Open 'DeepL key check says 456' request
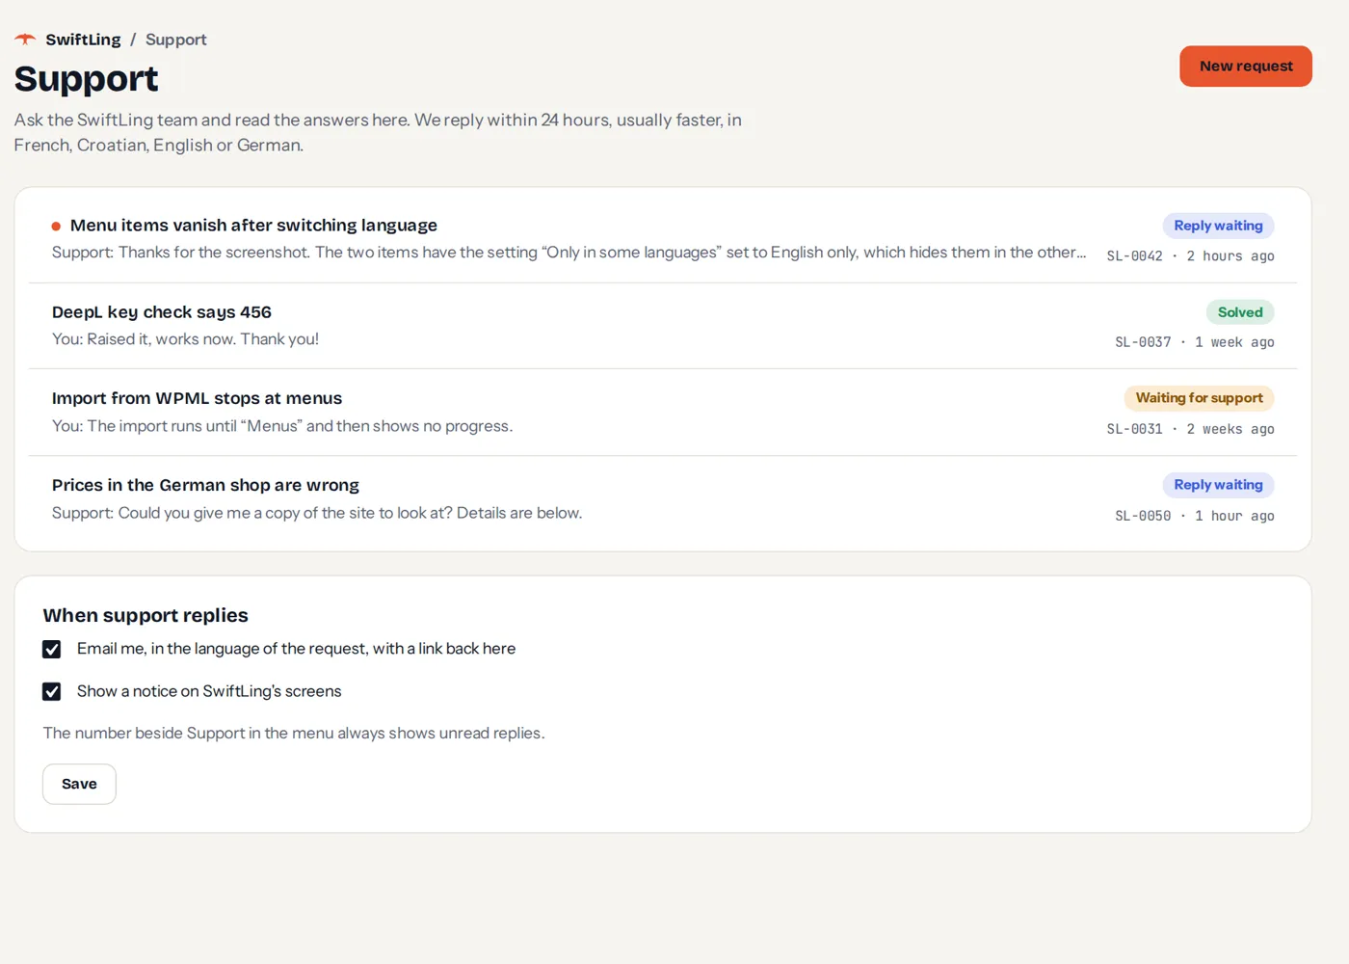Screen dimensions: 1349x964 [663, 326]
